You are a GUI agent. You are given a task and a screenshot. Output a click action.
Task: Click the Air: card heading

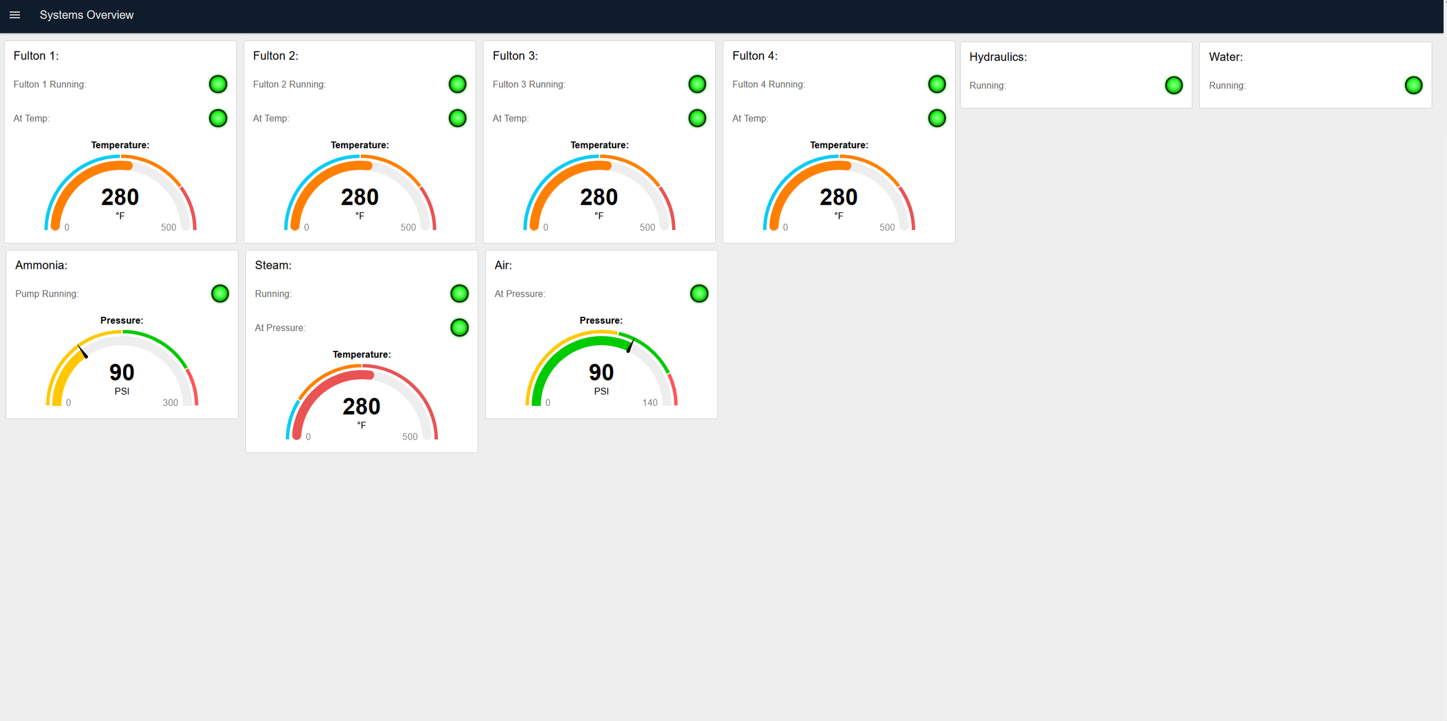[503, 265]
